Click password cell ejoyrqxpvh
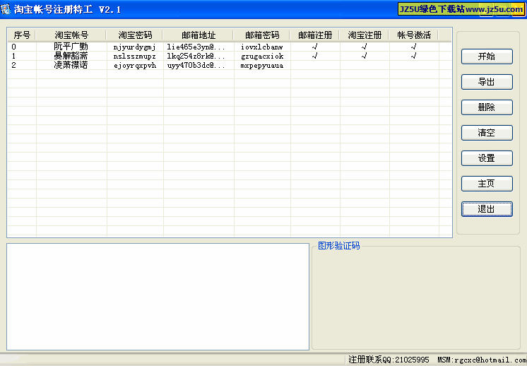 pos(135,66)
